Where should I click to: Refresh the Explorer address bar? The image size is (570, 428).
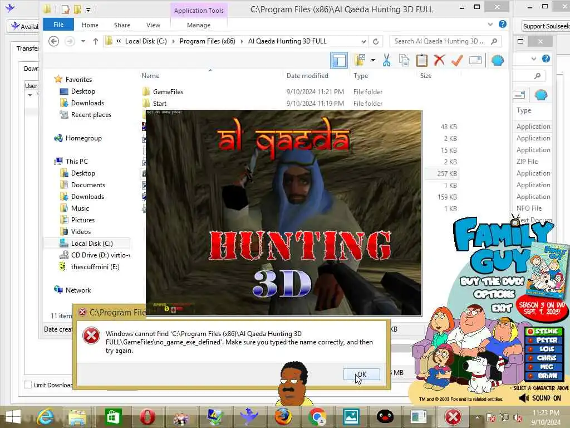(376, 41)
